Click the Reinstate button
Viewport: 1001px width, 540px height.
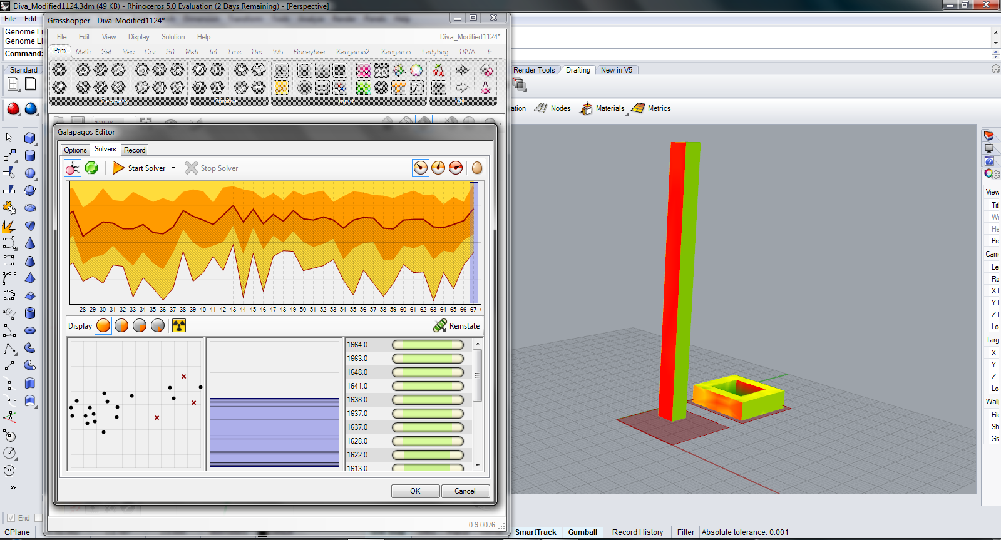click(x=456, y=325)
